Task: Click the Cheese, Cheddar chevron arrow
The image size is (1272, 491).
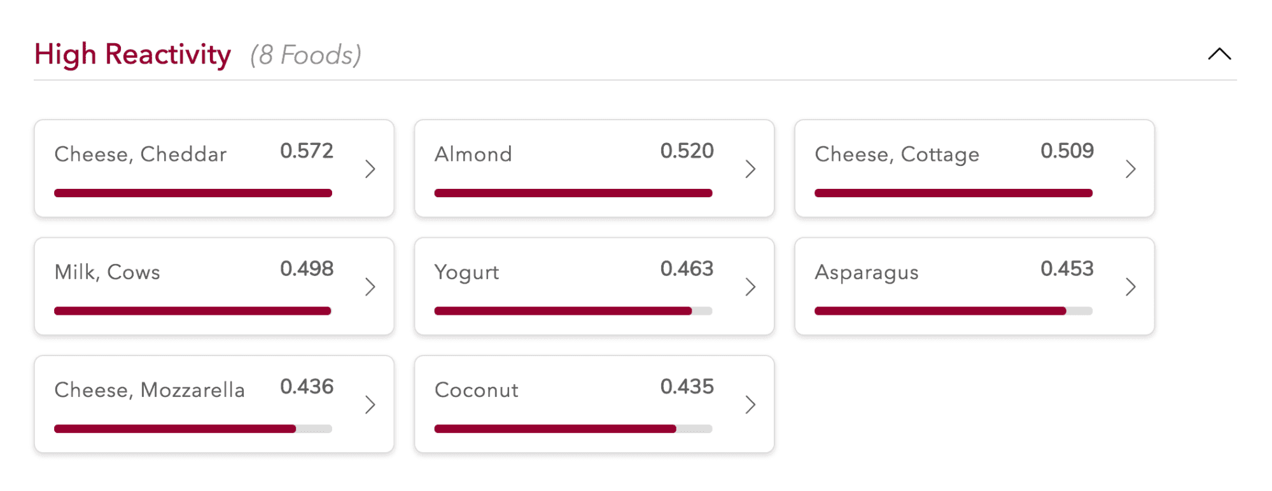Action: [x=370, y=169]
